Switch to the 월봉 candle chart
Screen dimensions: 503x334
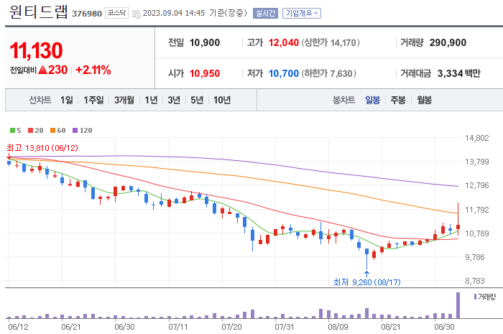424,100
